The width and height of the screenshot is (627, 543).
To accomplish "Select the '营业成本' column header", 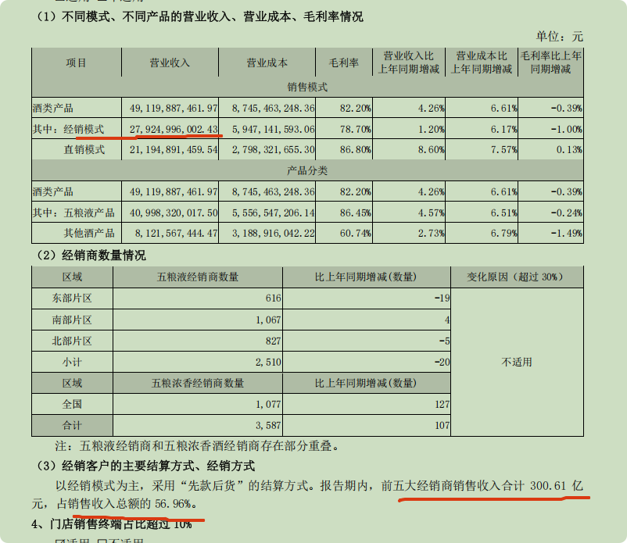I will (267, 63).
